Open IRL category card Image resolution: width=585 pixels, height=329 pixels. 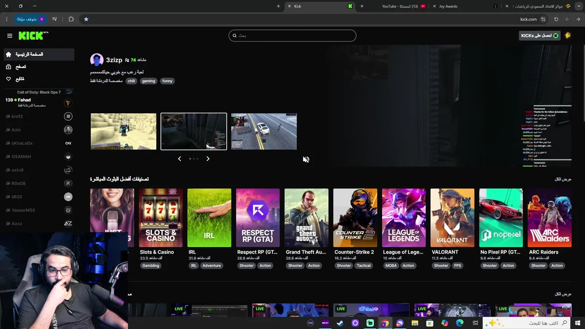pyautogui.click(x=209, y=218)
